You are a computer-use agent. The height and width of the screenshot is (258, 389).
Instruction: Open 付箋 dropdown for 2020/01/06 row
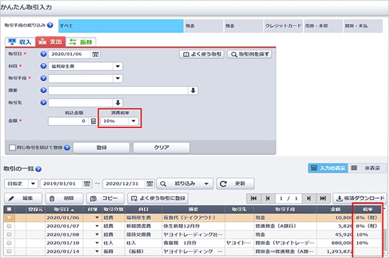tap(97, 218)
